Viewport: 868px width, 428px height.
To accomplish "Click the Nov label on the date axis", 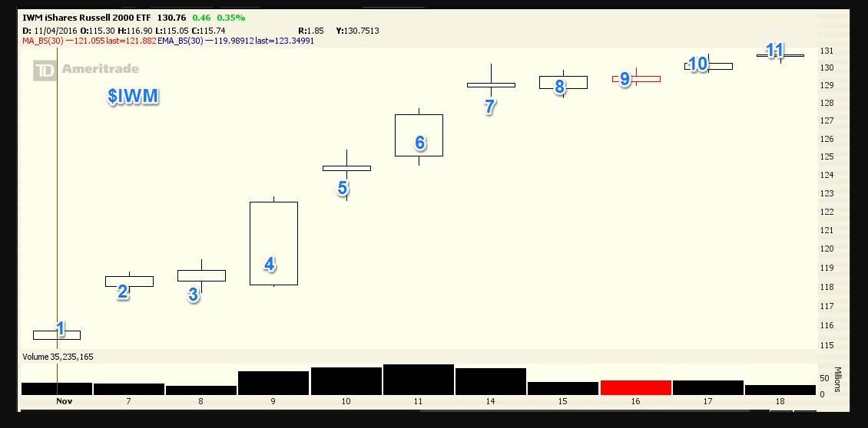I will coord(65,401).
